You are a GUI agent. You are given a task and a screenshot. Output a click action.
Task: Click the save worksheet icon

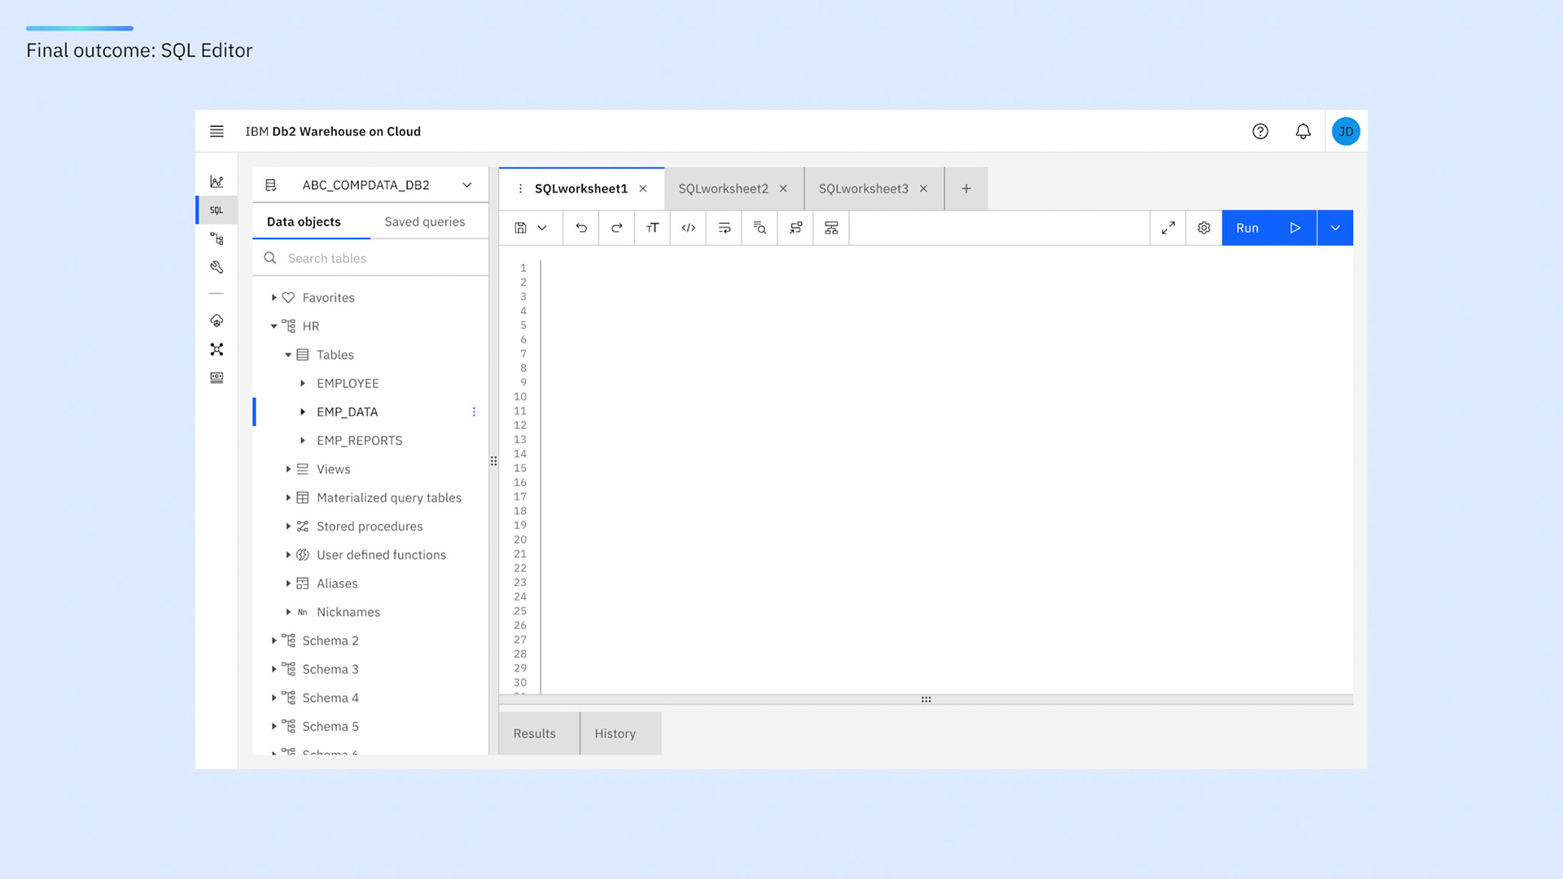click(521, 228)
